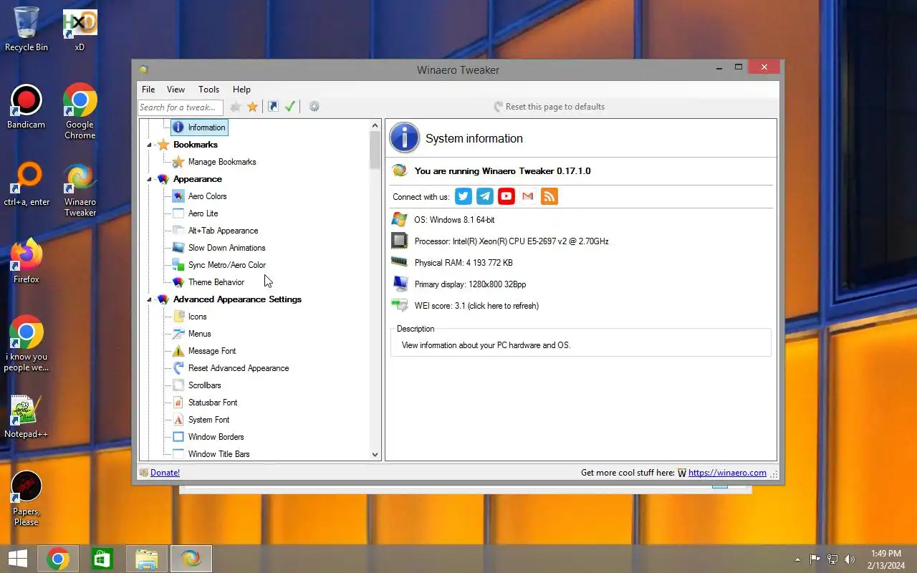Click the Gmail envelope icon
The width and height of the screenshot is (917, 573).
click(528, 196)
